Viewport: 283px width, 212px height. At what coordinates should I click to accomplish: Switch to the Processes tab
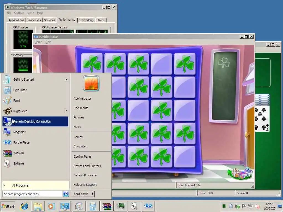34,20
